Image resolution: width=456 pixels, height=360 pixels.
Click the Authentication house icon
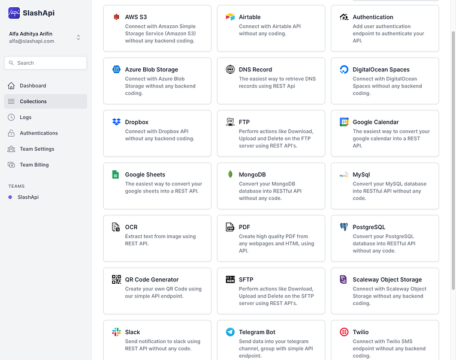point(344,17)
